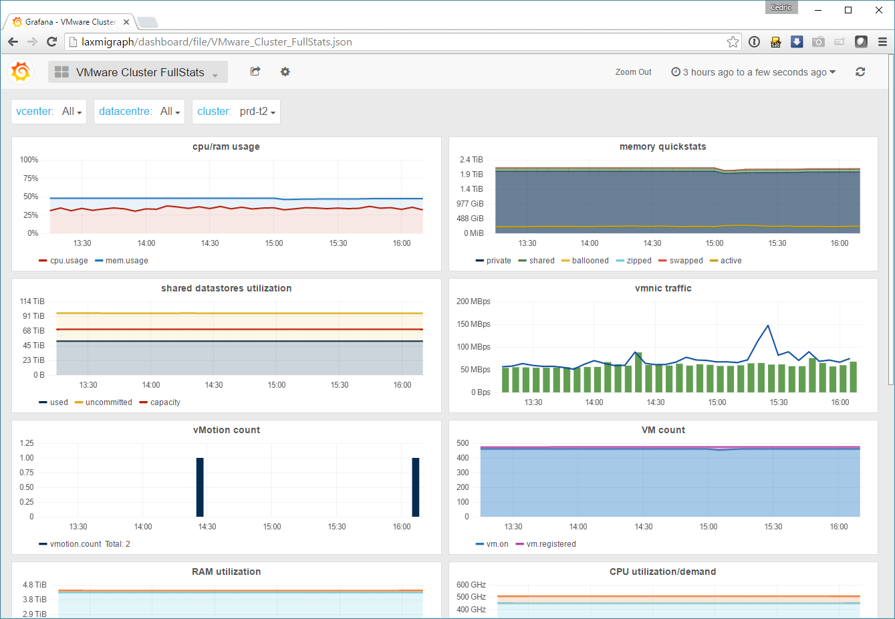Toggle vm.registered series in legend

(551, 544)
